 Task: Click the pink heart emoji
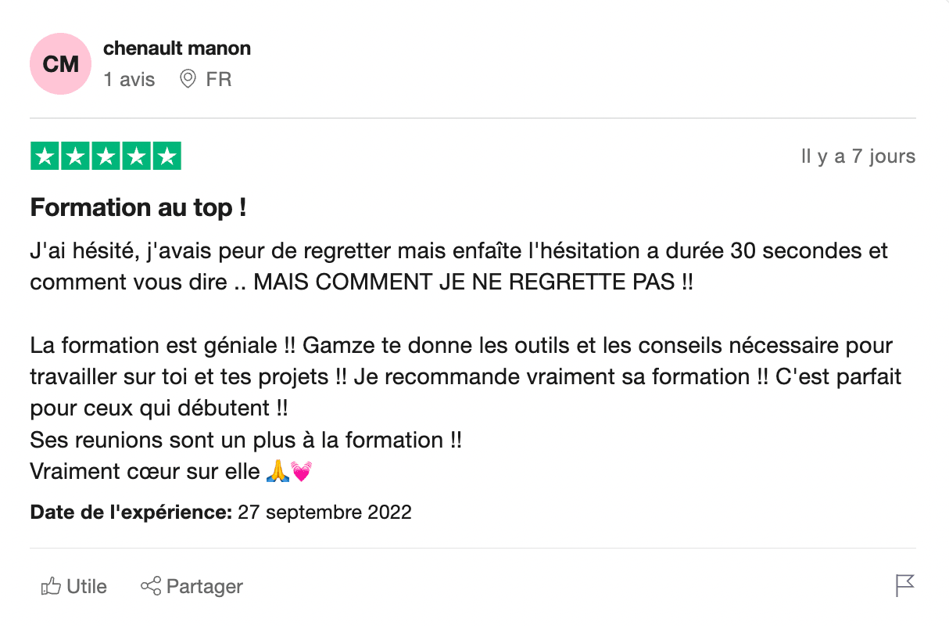click(x=301, y=472)
